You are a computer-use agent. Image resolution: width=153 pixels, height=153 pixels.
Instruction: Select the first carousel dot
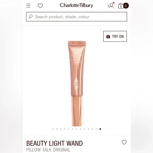tap(53, 129)
